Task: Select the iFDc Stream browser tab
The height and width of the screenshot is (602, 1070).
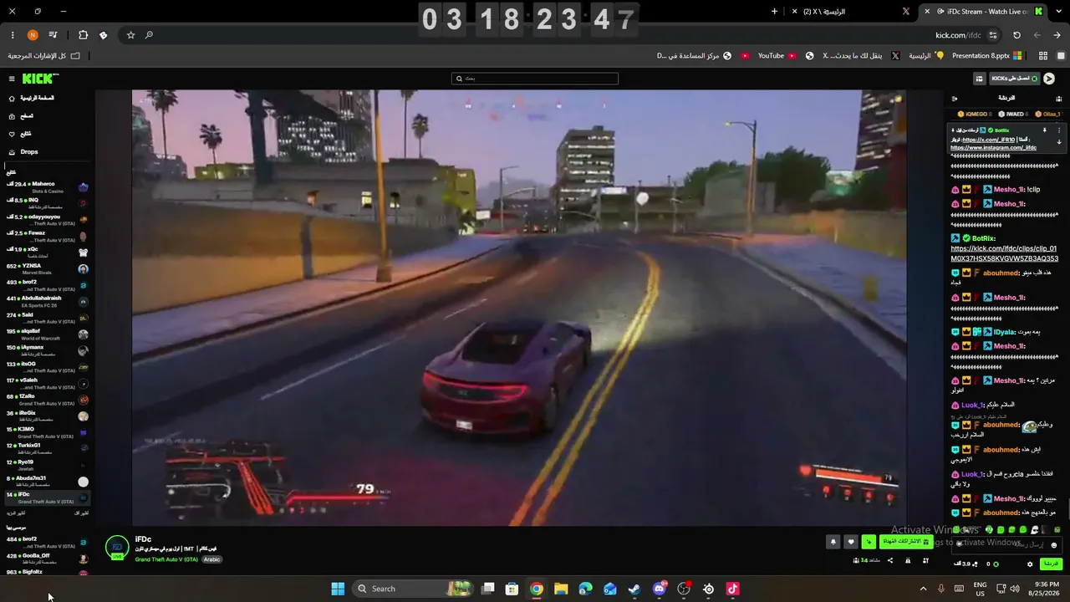Action: [983, 12]
